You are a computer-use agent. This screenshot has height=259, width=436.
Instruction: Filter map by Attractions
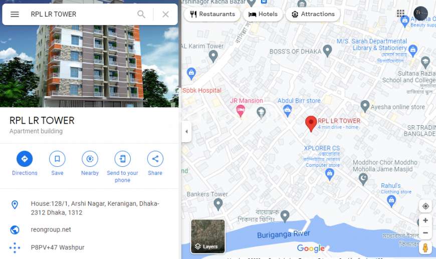point(313,14)
